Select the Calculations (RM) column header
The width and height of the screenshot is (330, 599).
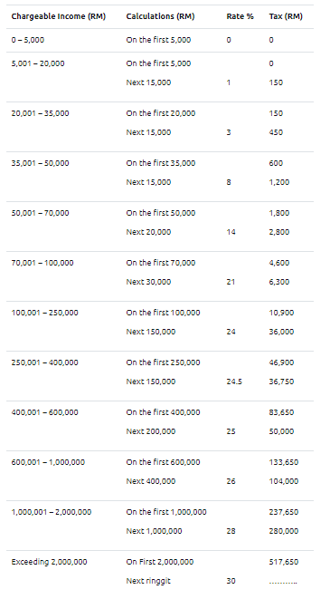[x=160, y=16]
